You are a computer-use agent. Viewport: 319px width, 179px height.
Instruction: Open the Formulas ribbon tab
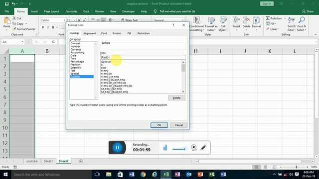(71, 11)
